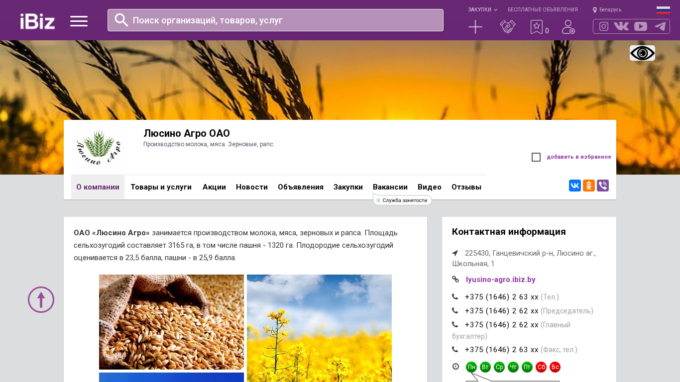Click the Контактная информация heading
The width and height of the screenshot is (680, 382).
coord(509,232)
